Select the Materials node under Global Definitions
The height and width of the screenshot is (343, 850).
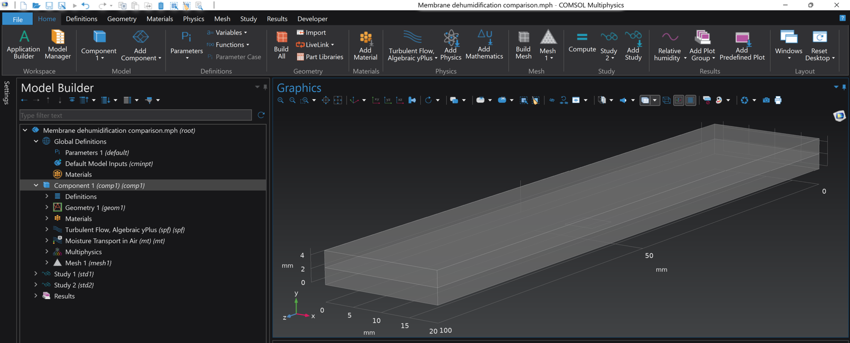(x=78, y=174)
